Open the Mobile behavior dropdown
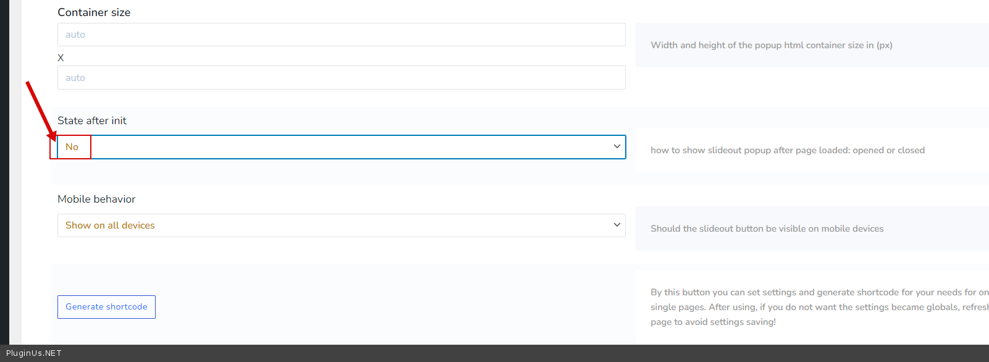The height and width of the screenshot is (362, 989). point(341,225)
